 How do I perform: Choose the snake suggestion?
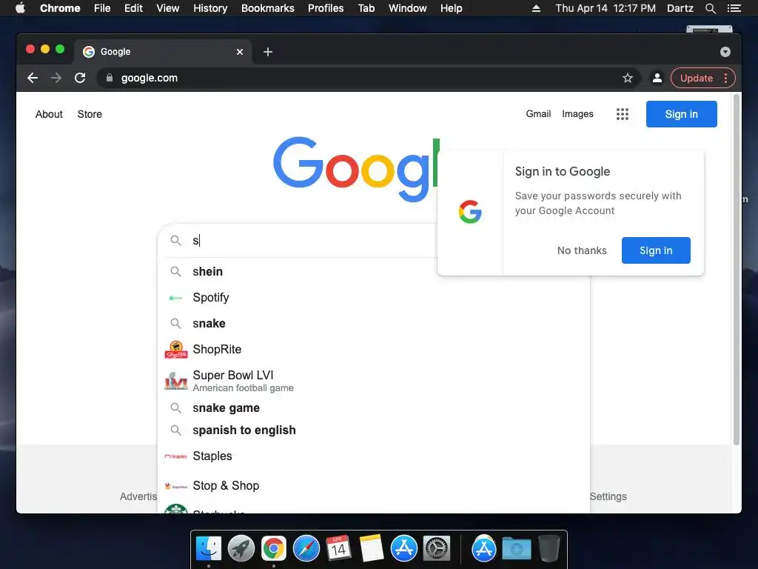tap(373, 323)
